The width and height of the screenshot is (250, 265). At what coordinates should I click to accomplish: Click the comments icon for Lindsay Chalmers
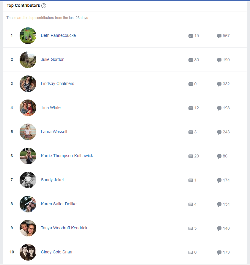(x=219, y=84)
